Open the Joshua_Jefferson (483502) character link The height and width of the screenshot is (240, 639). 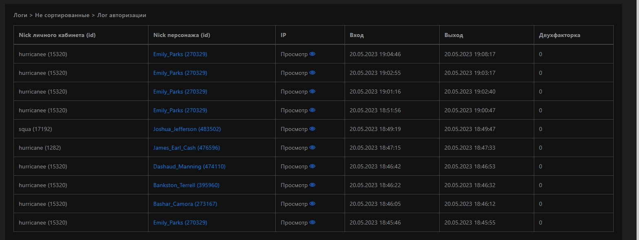click(x=187, y=129)
